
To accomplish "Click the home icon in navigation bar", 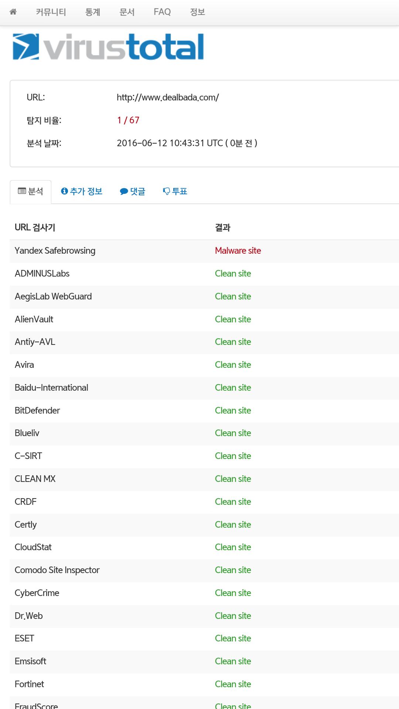I will [x=13, y=12].
